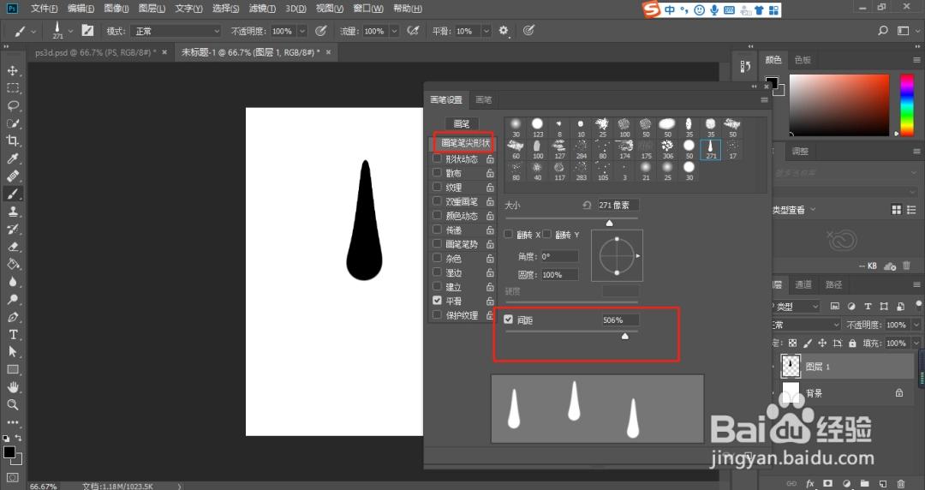Viewport: 925px width, 490px height.
Task: Open smoothing options gear icon
Action: [504, 31]
